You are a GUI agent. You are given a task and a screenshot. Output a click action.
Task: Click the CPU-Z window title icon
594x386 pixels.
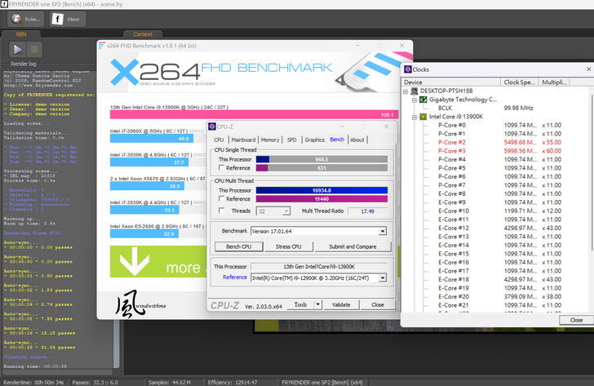coord(211,126)
